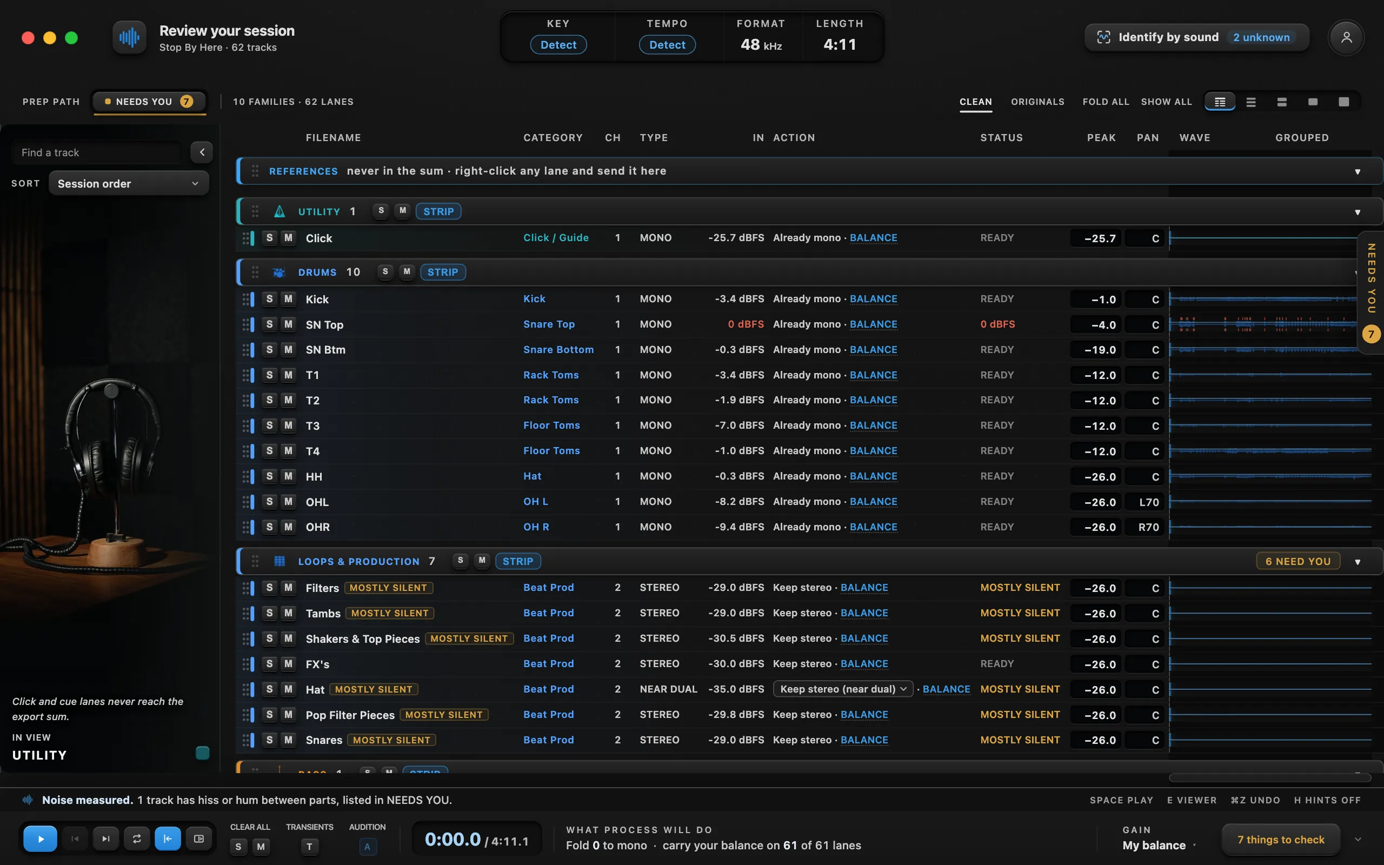Open the Prep Path tab
Image resolution: width=1384 pixels, height=865 pixels.
coord(51,102)
